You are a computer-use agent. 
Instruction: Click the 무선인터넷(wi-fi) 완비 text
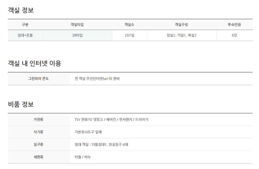pyautogui.click(x=103, y=79)
